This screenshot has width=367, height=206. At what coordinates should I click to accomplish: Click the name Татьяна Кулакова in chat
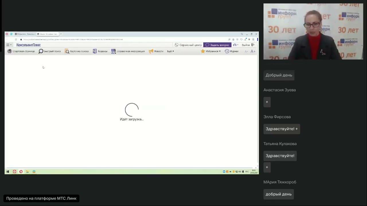click(x=280, y=144)
